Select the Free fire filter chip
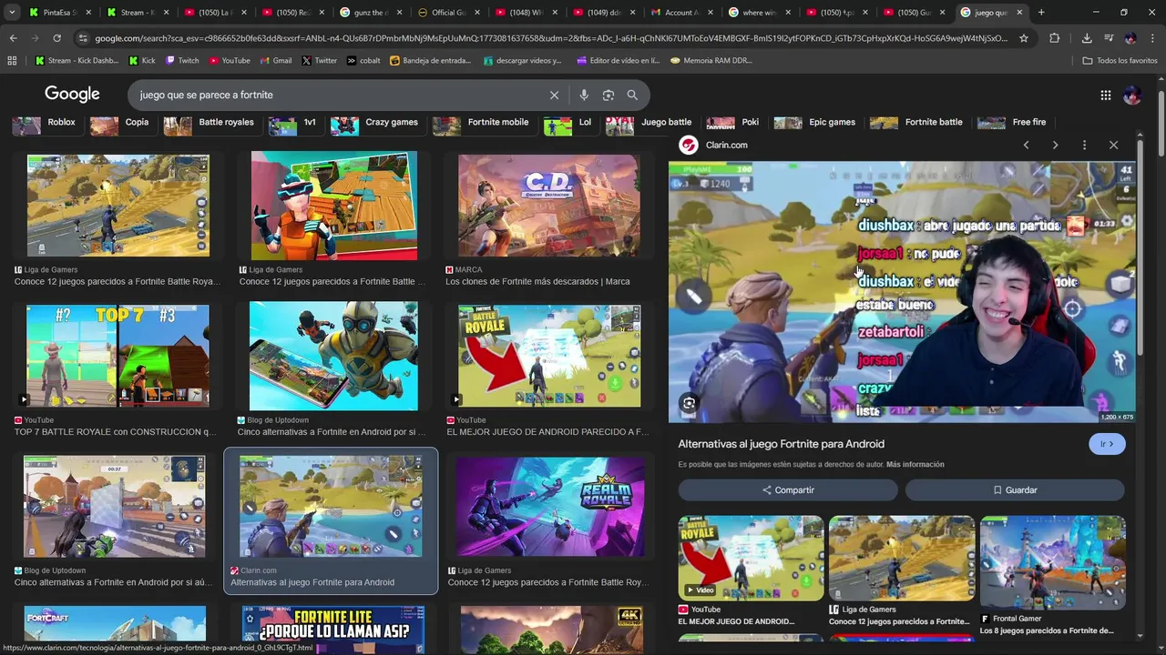The height and width of the screenshot is (655, 1166). pos(1013,124)
